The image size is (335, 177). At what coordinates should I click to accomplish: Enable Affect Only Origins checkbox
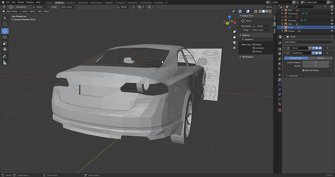coord(253,45)
